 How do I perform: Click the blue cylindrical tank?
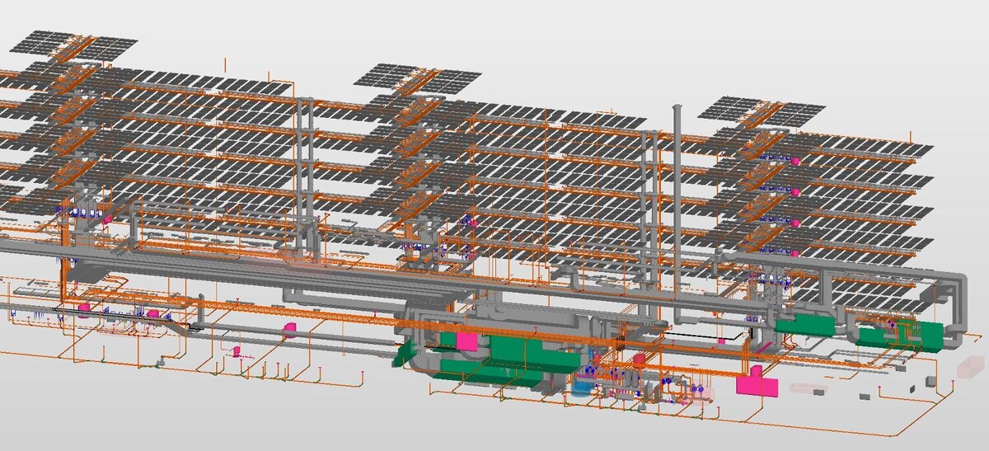coord(584,386)
